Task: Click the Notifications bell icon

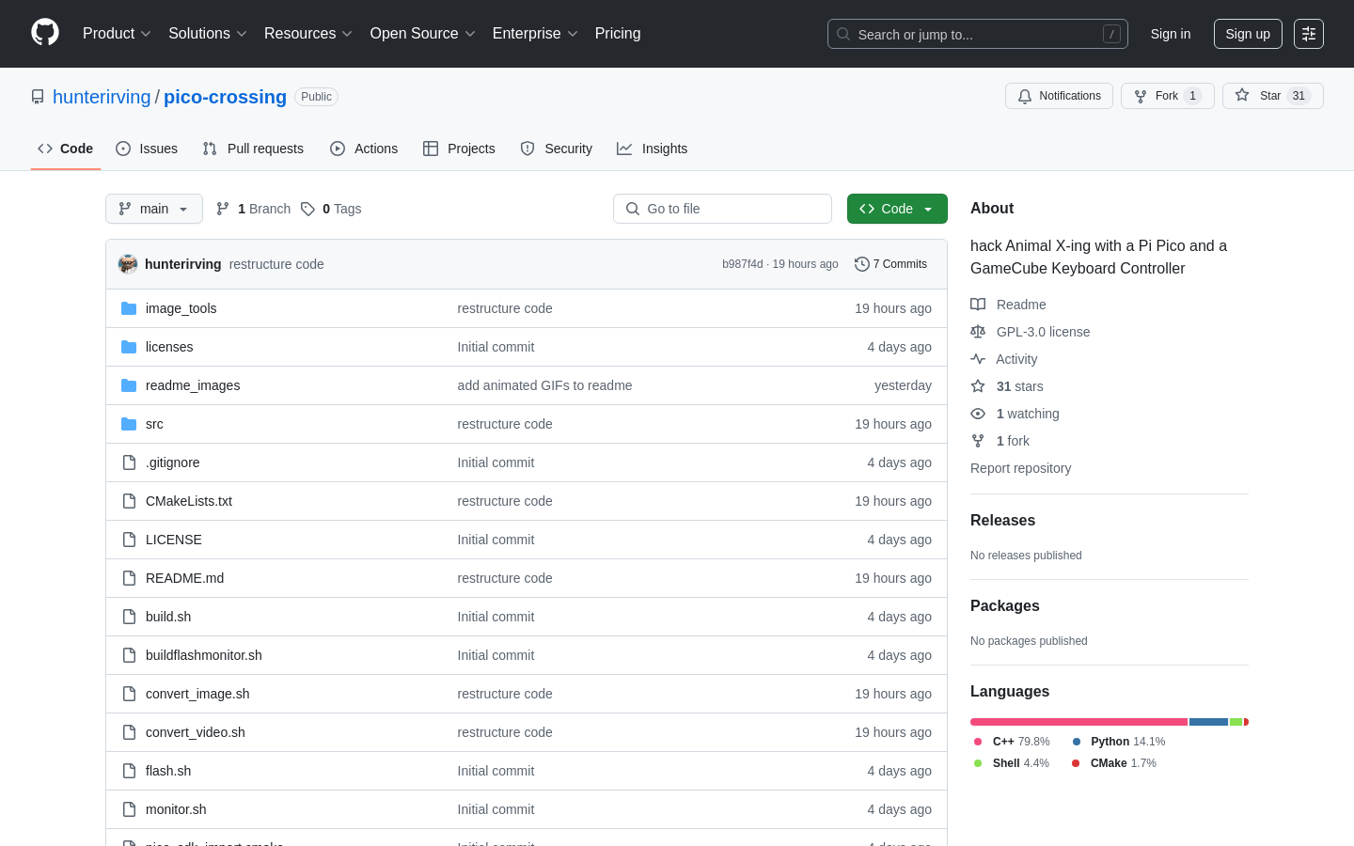Action: [x=1025, y=96]
